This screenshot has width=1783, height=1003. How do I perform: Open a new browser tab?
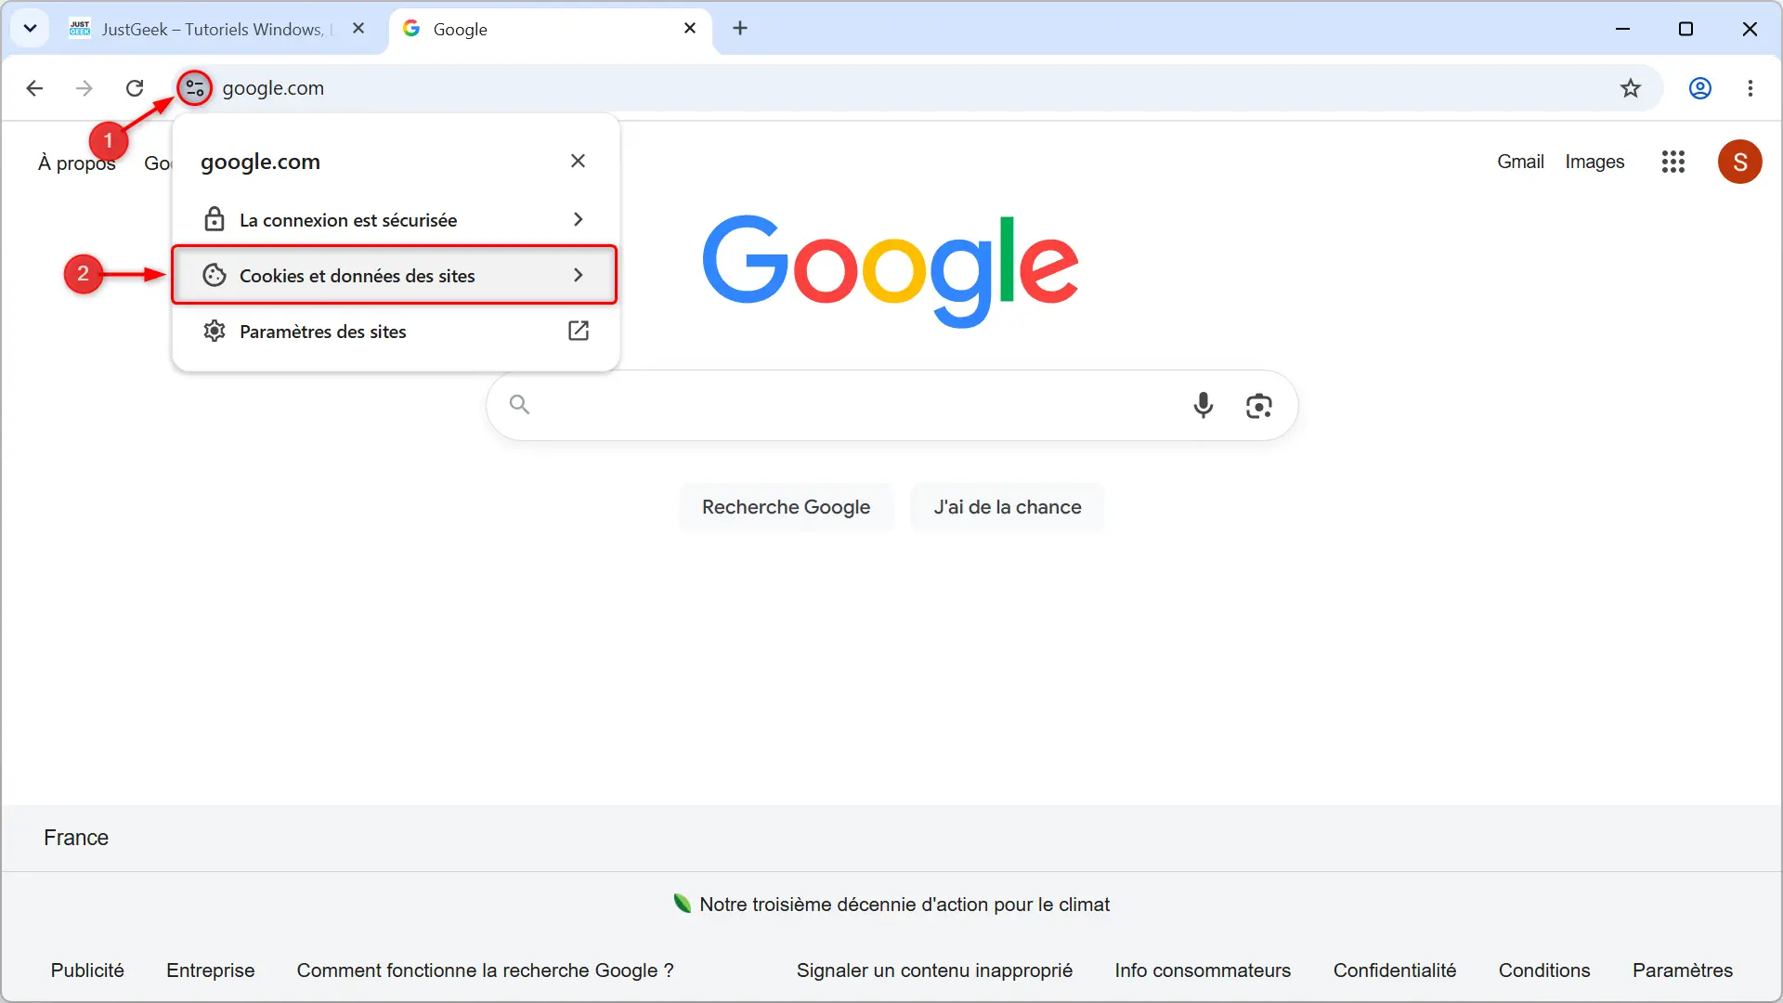point(740,28)
